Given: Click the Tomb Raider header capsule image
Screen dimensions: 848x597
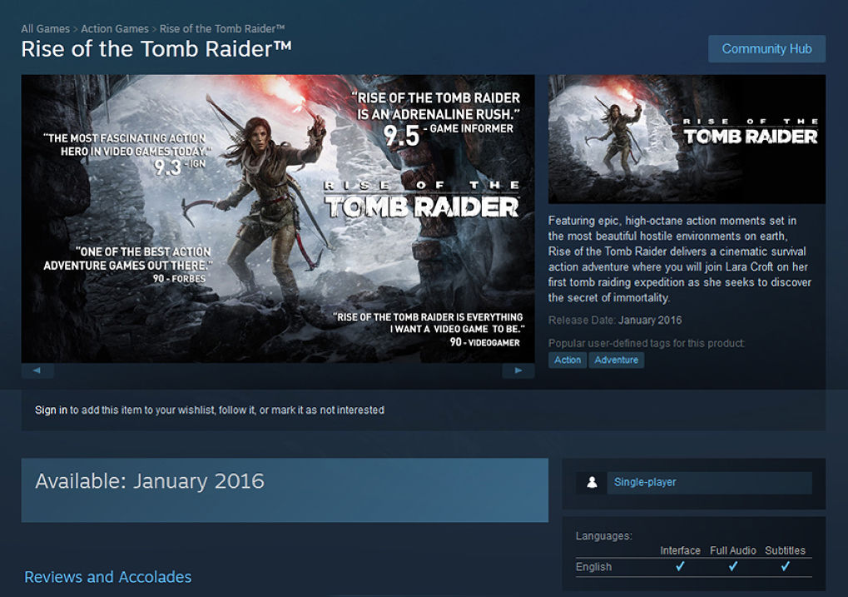Looking at the screenshot, I should (687, 139).
